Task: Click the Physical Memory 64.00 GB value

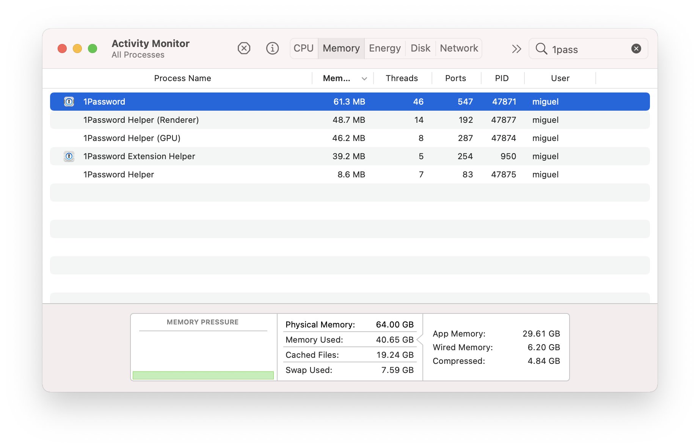Action: click(395, 324)
